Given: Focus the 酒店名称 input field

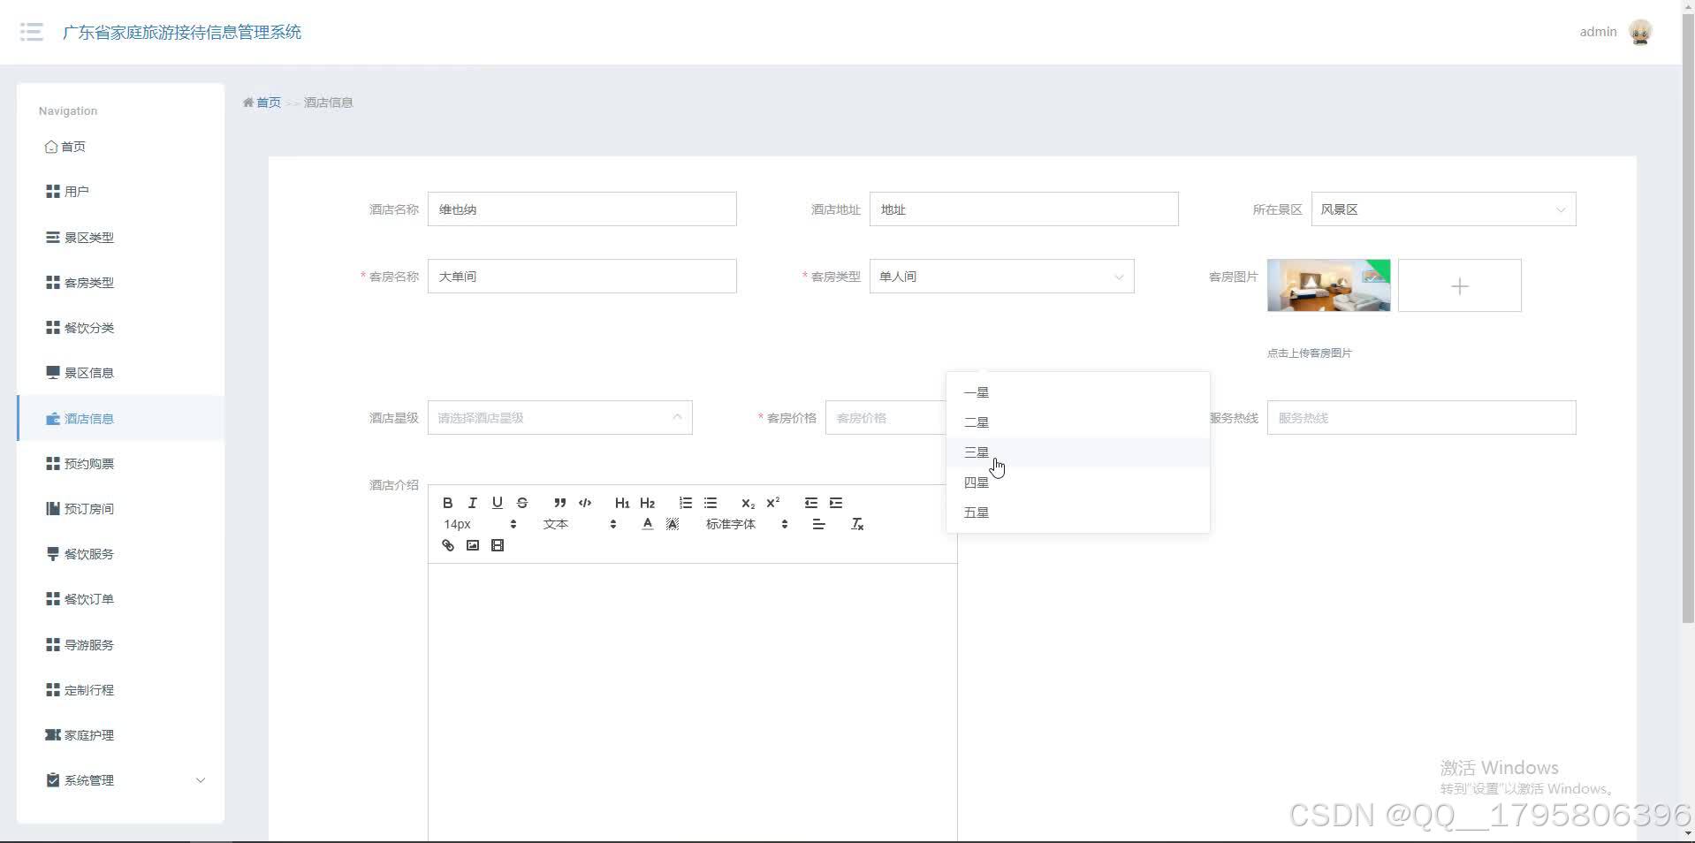Looking at the screenshot, I should (581, 209).
